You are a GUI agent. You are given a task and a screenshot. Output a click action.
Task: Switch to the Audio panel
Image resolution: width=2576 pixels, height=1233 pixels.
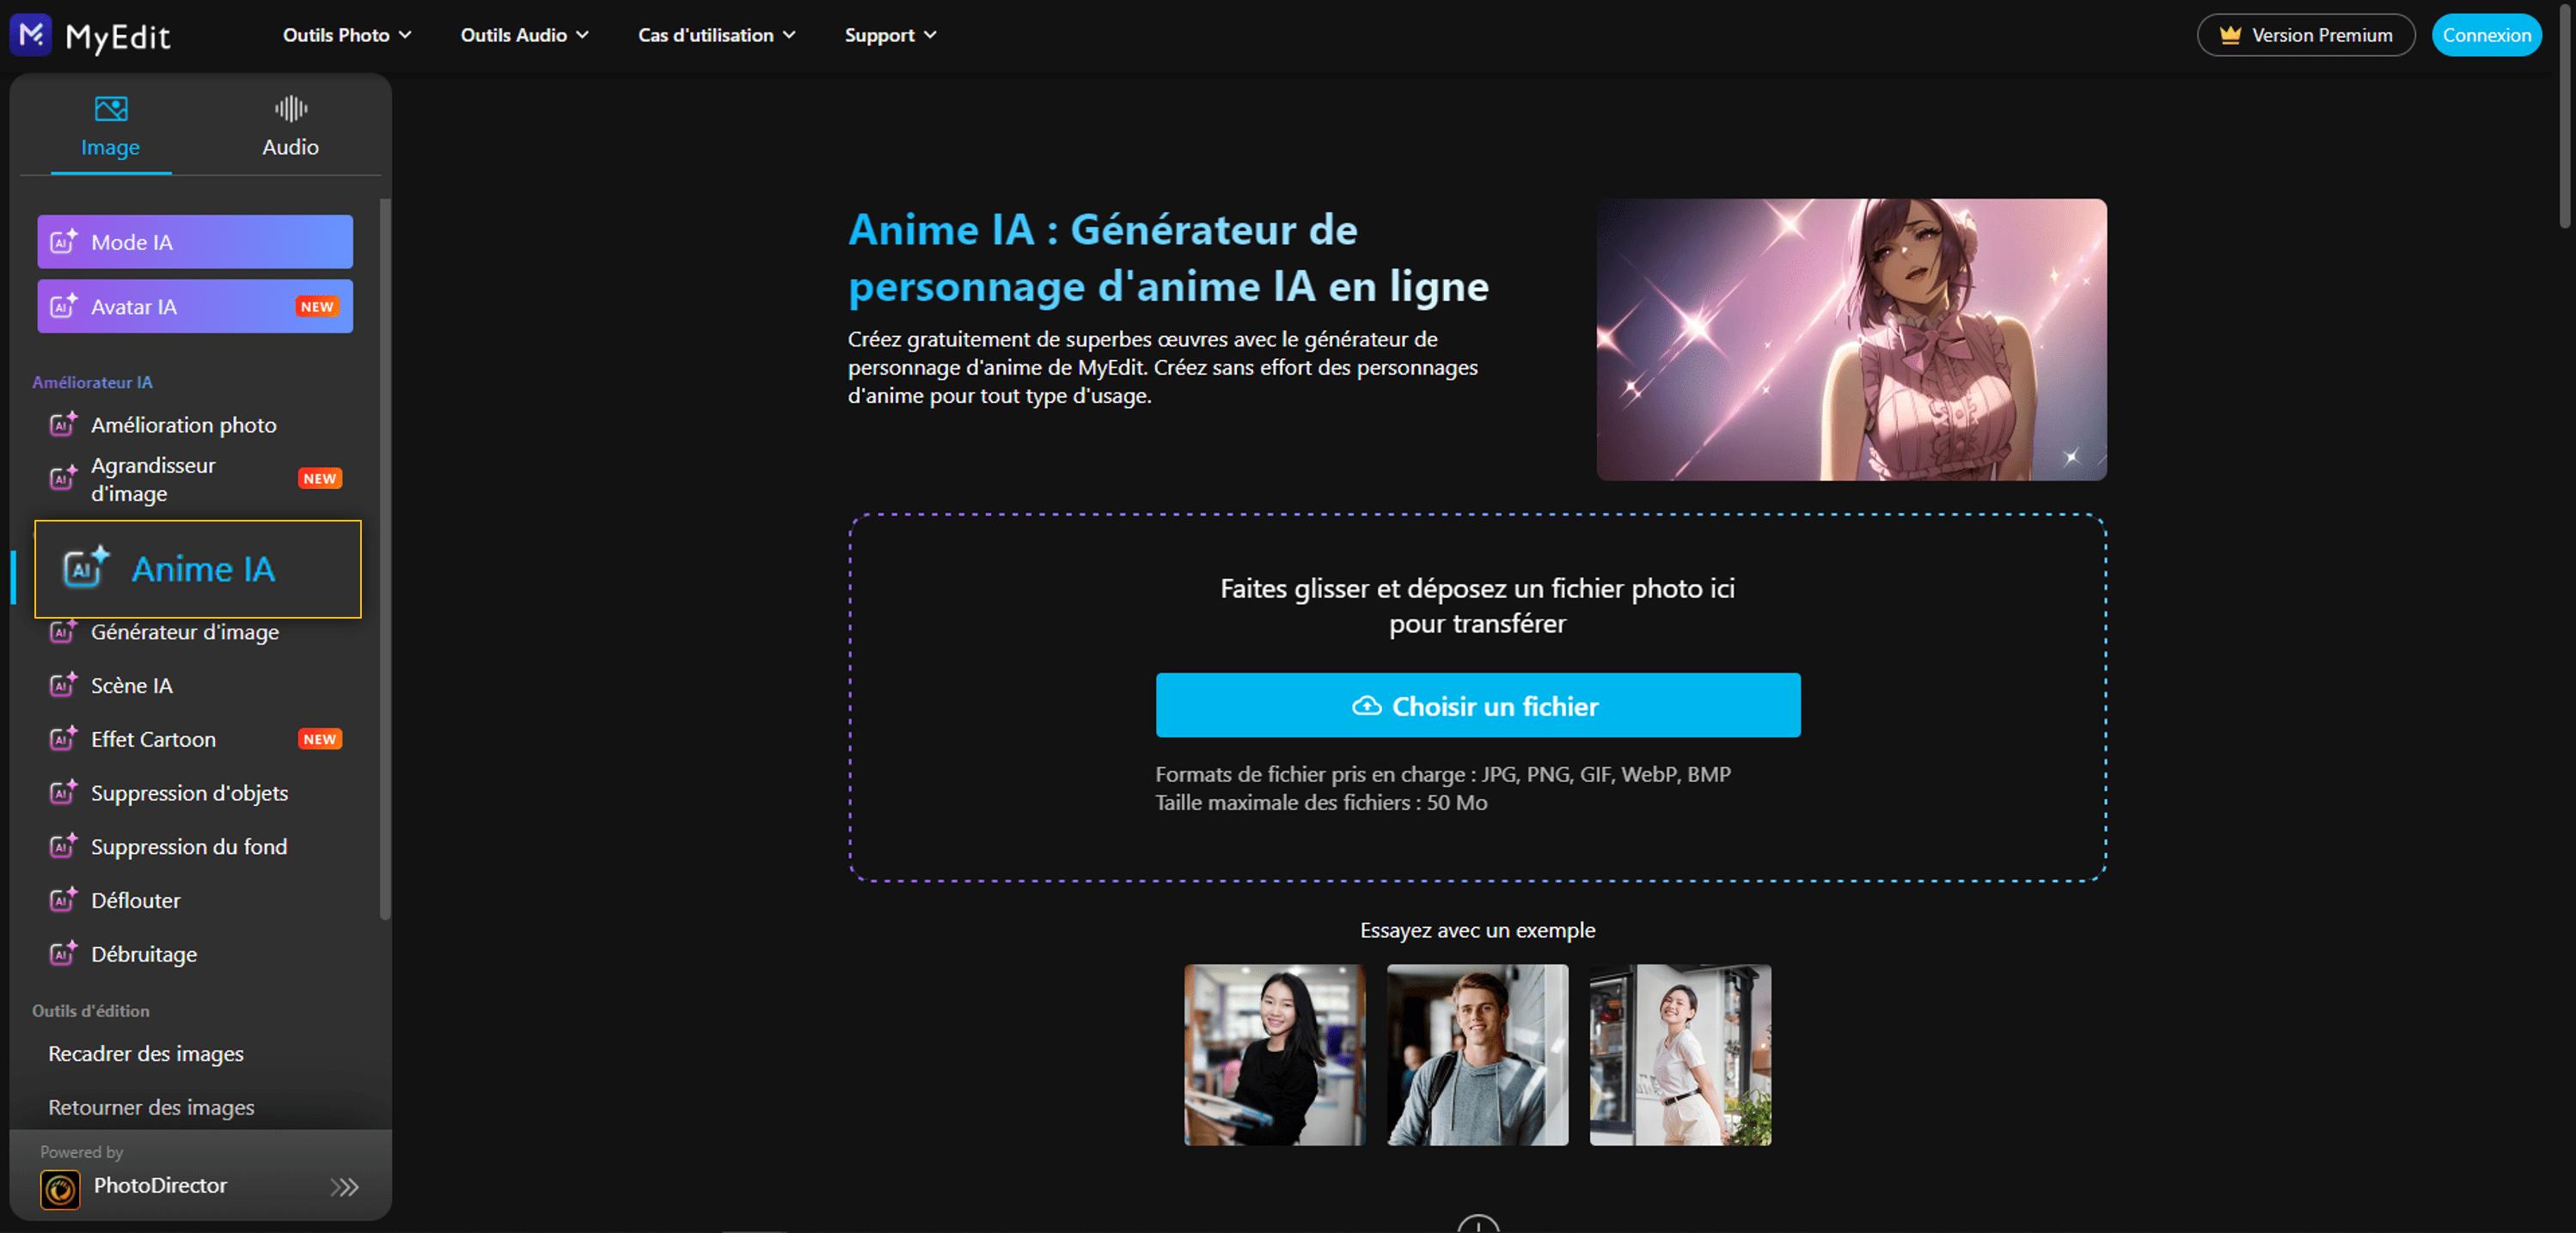[x=289, y=125]
